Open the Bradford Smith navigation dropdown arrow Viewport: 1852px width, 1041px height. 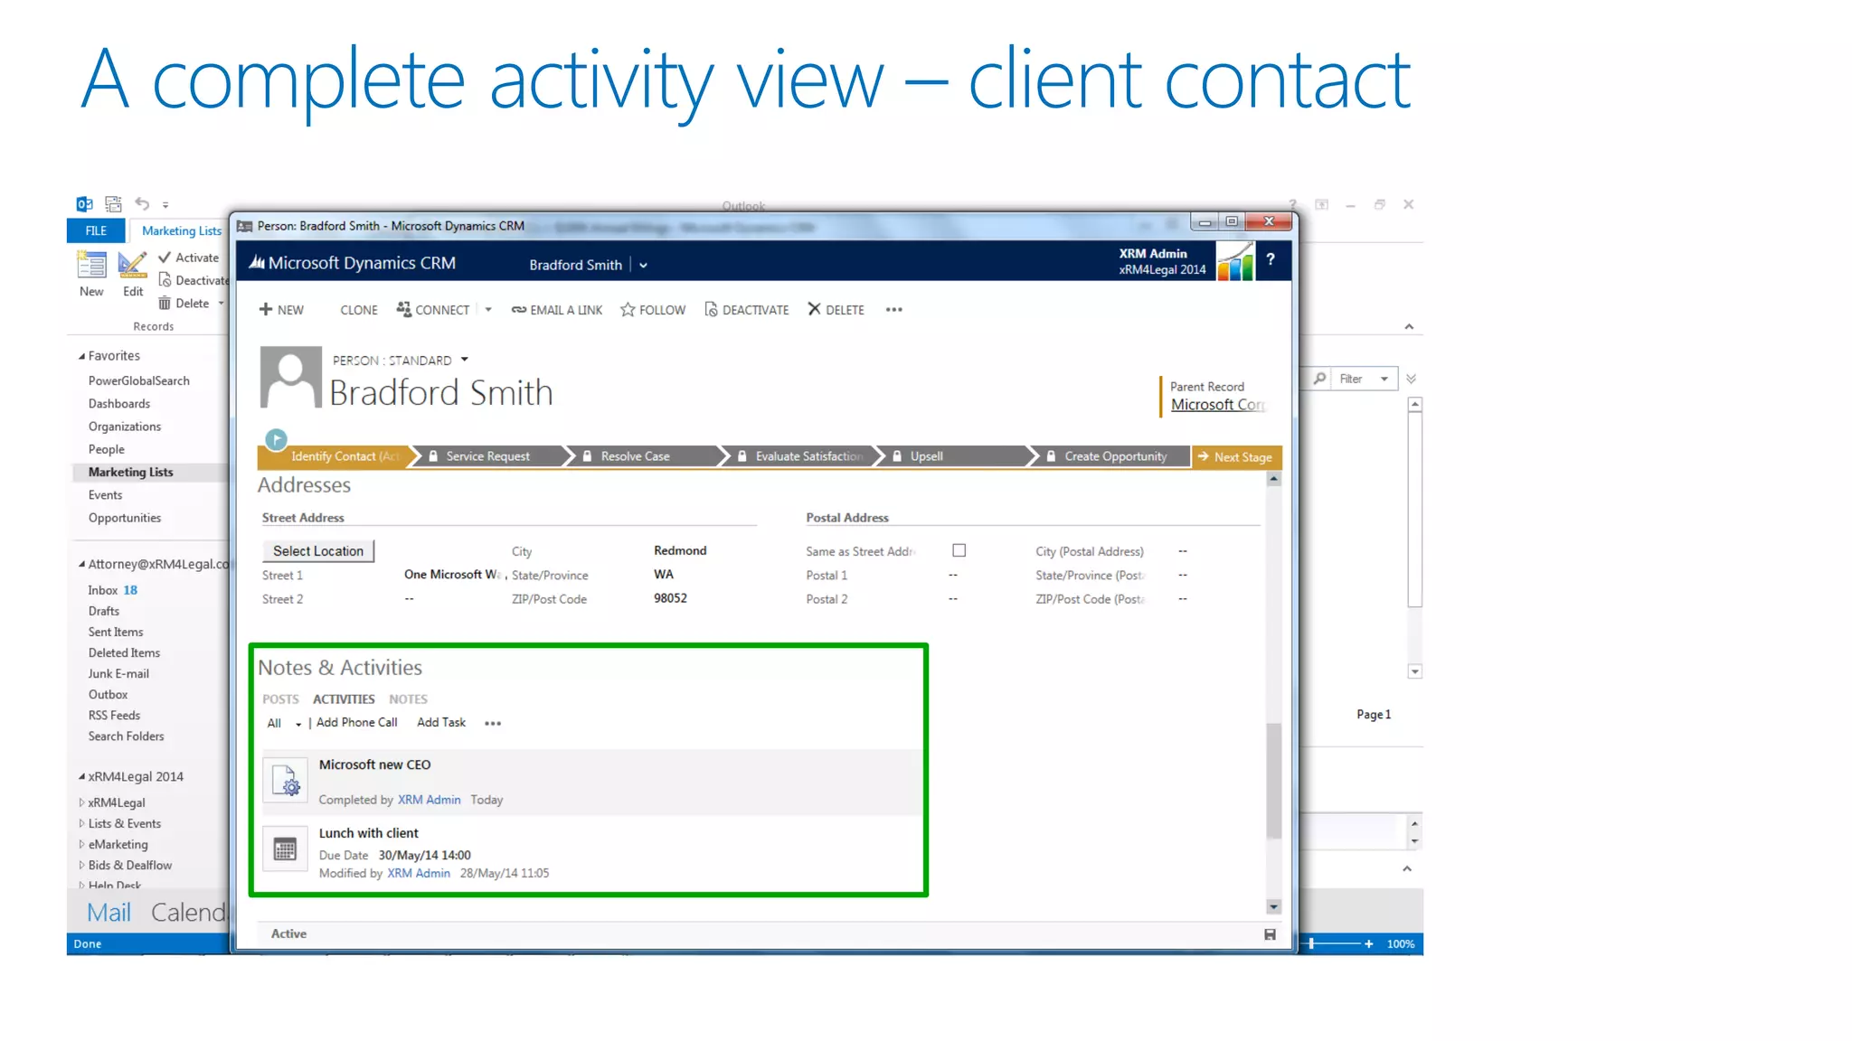[x=643, y=266]
